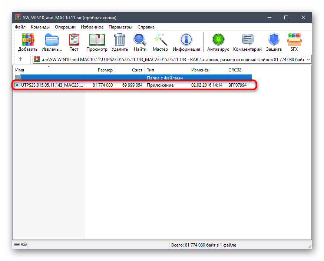This screenshot has width=324, height=261.
Task: Maximize the WinRAR window
Action: (x=286, y=17)
